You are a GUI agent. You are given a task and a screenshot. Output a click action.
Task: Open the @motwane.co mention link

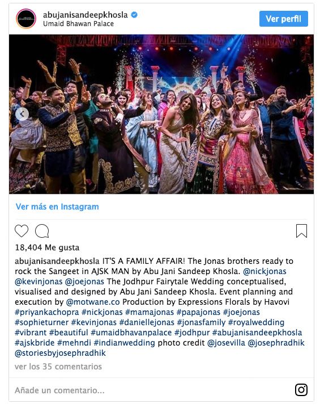tap(93, 302)
